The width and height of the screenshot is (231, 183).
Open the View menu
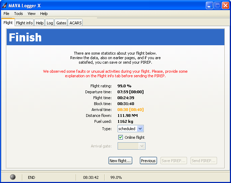31,14
